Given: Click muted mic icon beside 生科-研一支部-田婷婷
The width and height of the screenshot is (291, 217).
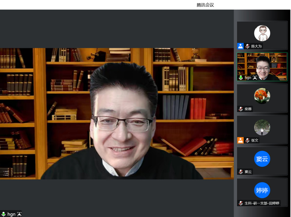Looking at the screenshot, I should click(x=241, y=203).
